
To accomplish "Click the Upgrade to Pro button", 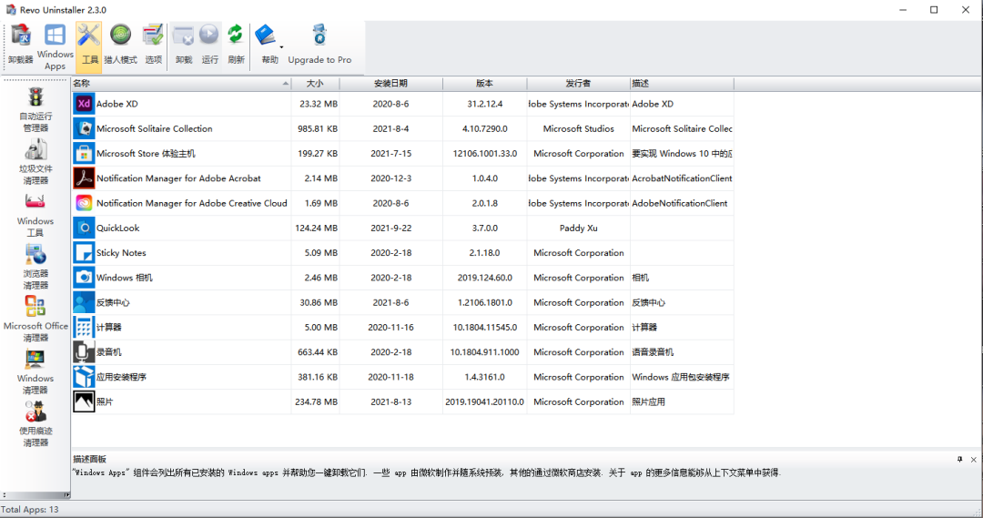I will click(x=319, y=45).
